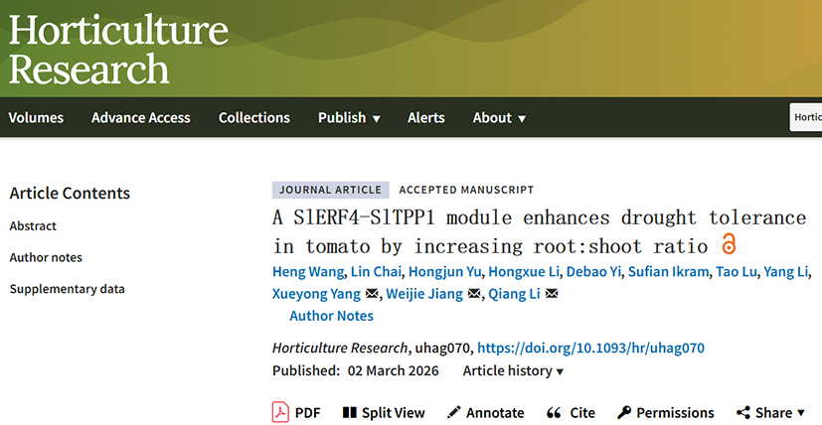This screenshot has height=425, width=822.
Task: Open the article DOI link
Action: tap(590, 348)
